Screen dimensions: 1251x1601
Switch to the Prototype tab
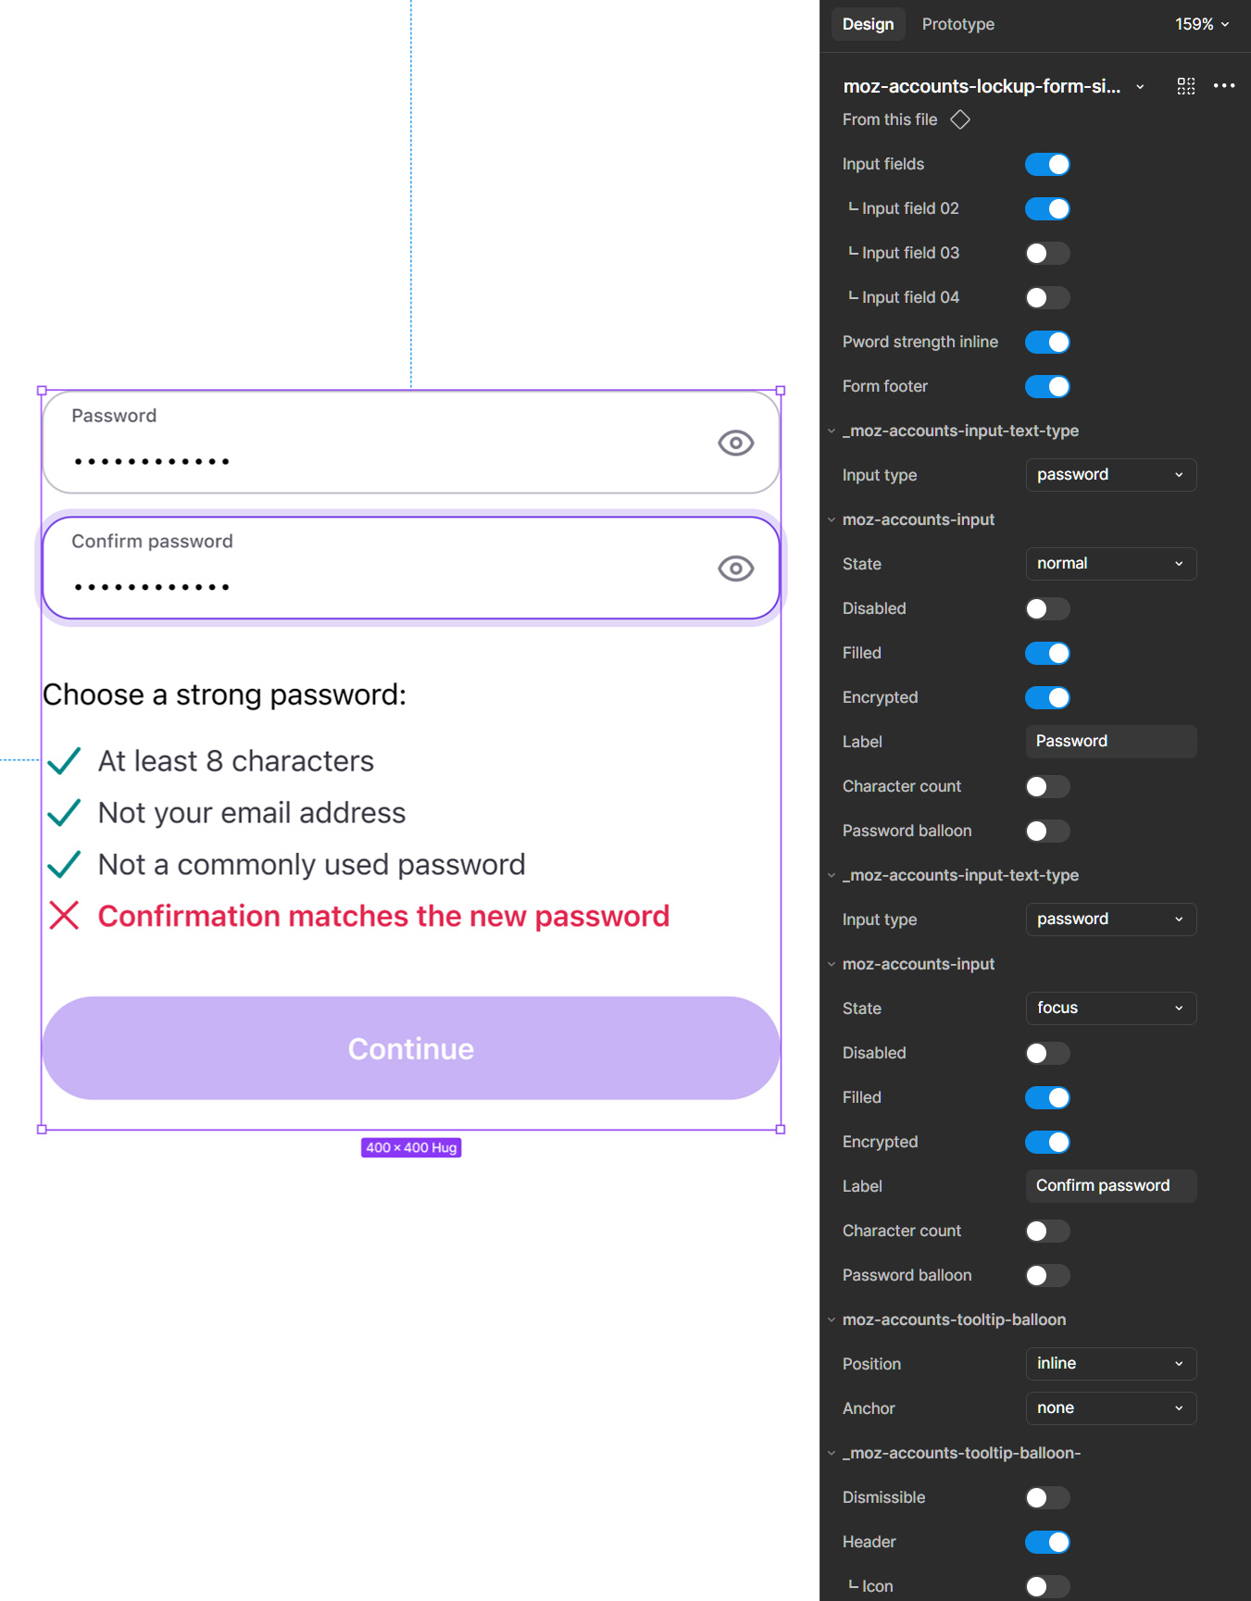coord(957,25)
